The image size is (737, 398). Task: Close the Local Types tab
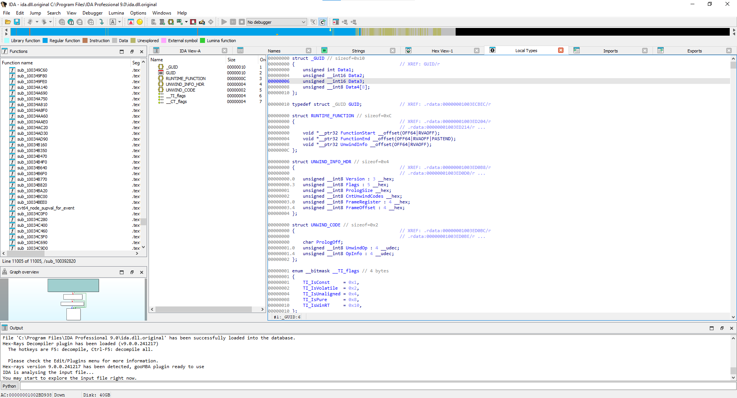[561, 50]
